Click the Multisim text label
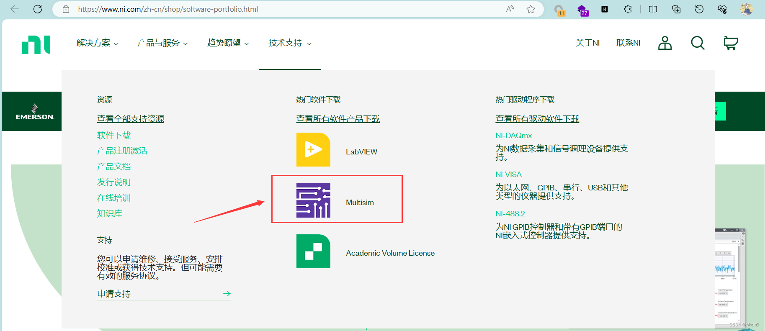765x331 pixels. (x=360, y=203)
